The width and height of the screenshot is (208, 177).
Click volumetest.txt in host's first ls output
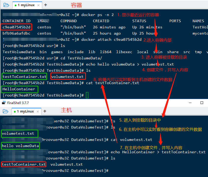[x=18, y=133]
